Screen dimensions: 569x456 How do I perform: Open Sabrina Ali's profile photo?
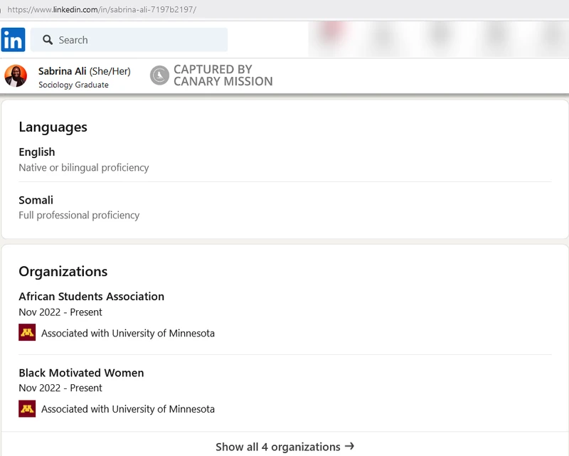point(16,76)
